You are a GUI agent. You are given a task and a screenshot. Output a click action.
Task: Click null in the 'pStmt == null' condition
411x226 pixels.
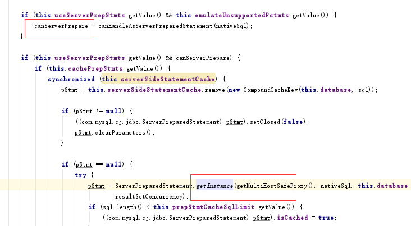(x=114, y=164)
